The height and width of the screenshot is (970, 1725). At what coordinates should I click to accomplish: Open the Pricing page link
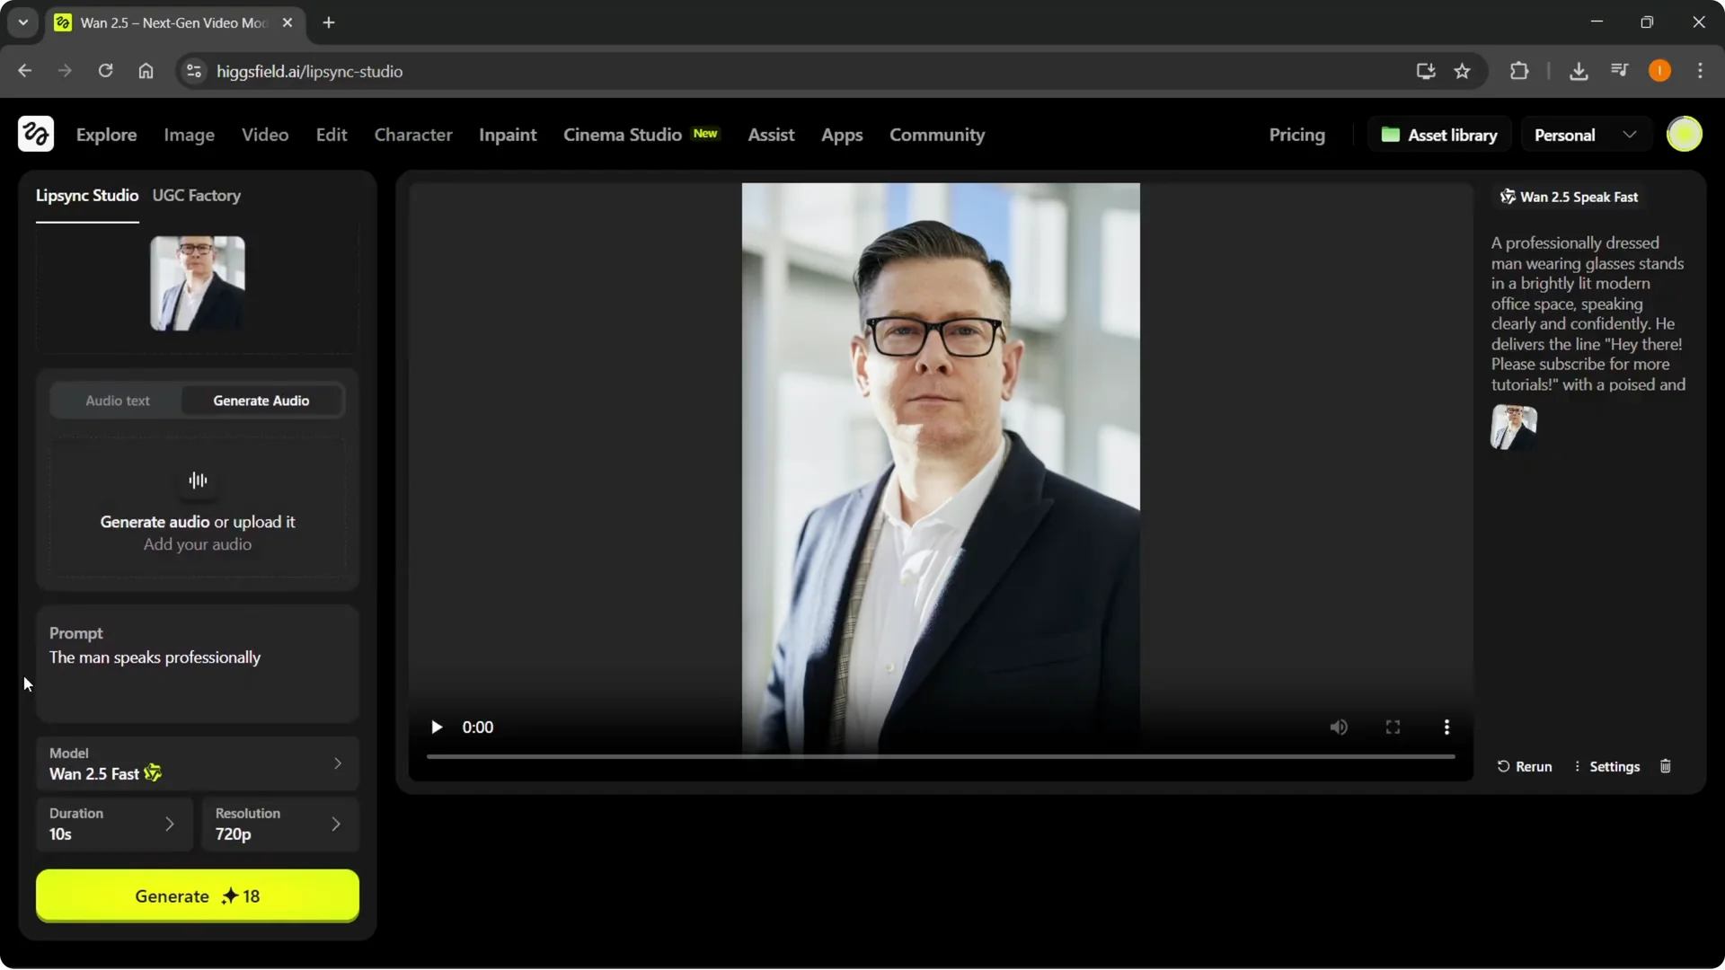tap(1296, 135)
